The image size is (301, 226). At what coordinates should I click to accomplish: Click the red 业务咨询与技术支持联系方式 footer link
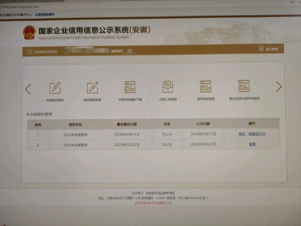click(x=153, y=203)
